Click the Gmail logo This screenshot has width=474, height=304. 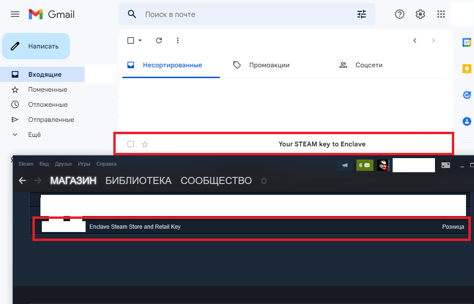tap(51, 14)
